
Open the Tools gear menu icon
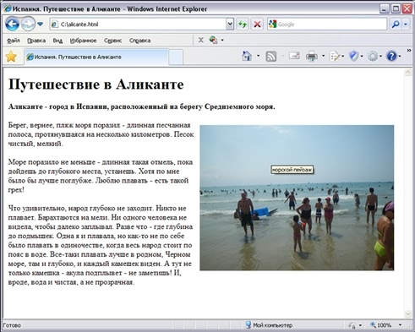point(373,57)
